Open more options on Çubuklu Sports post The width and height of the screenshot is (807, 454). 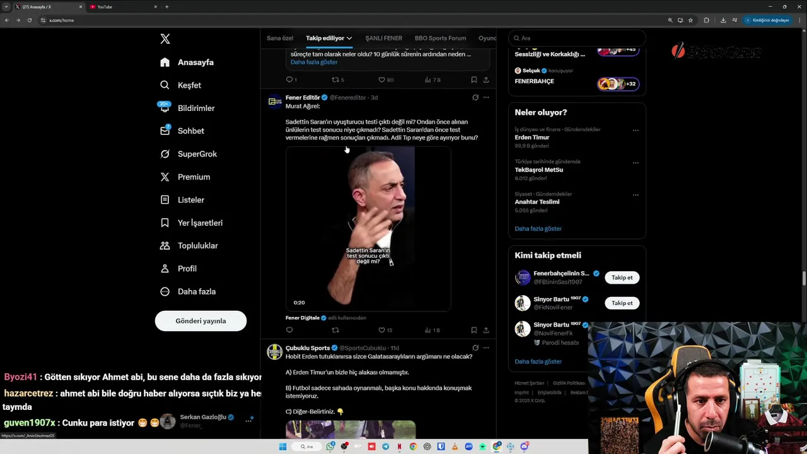(485, 348)
